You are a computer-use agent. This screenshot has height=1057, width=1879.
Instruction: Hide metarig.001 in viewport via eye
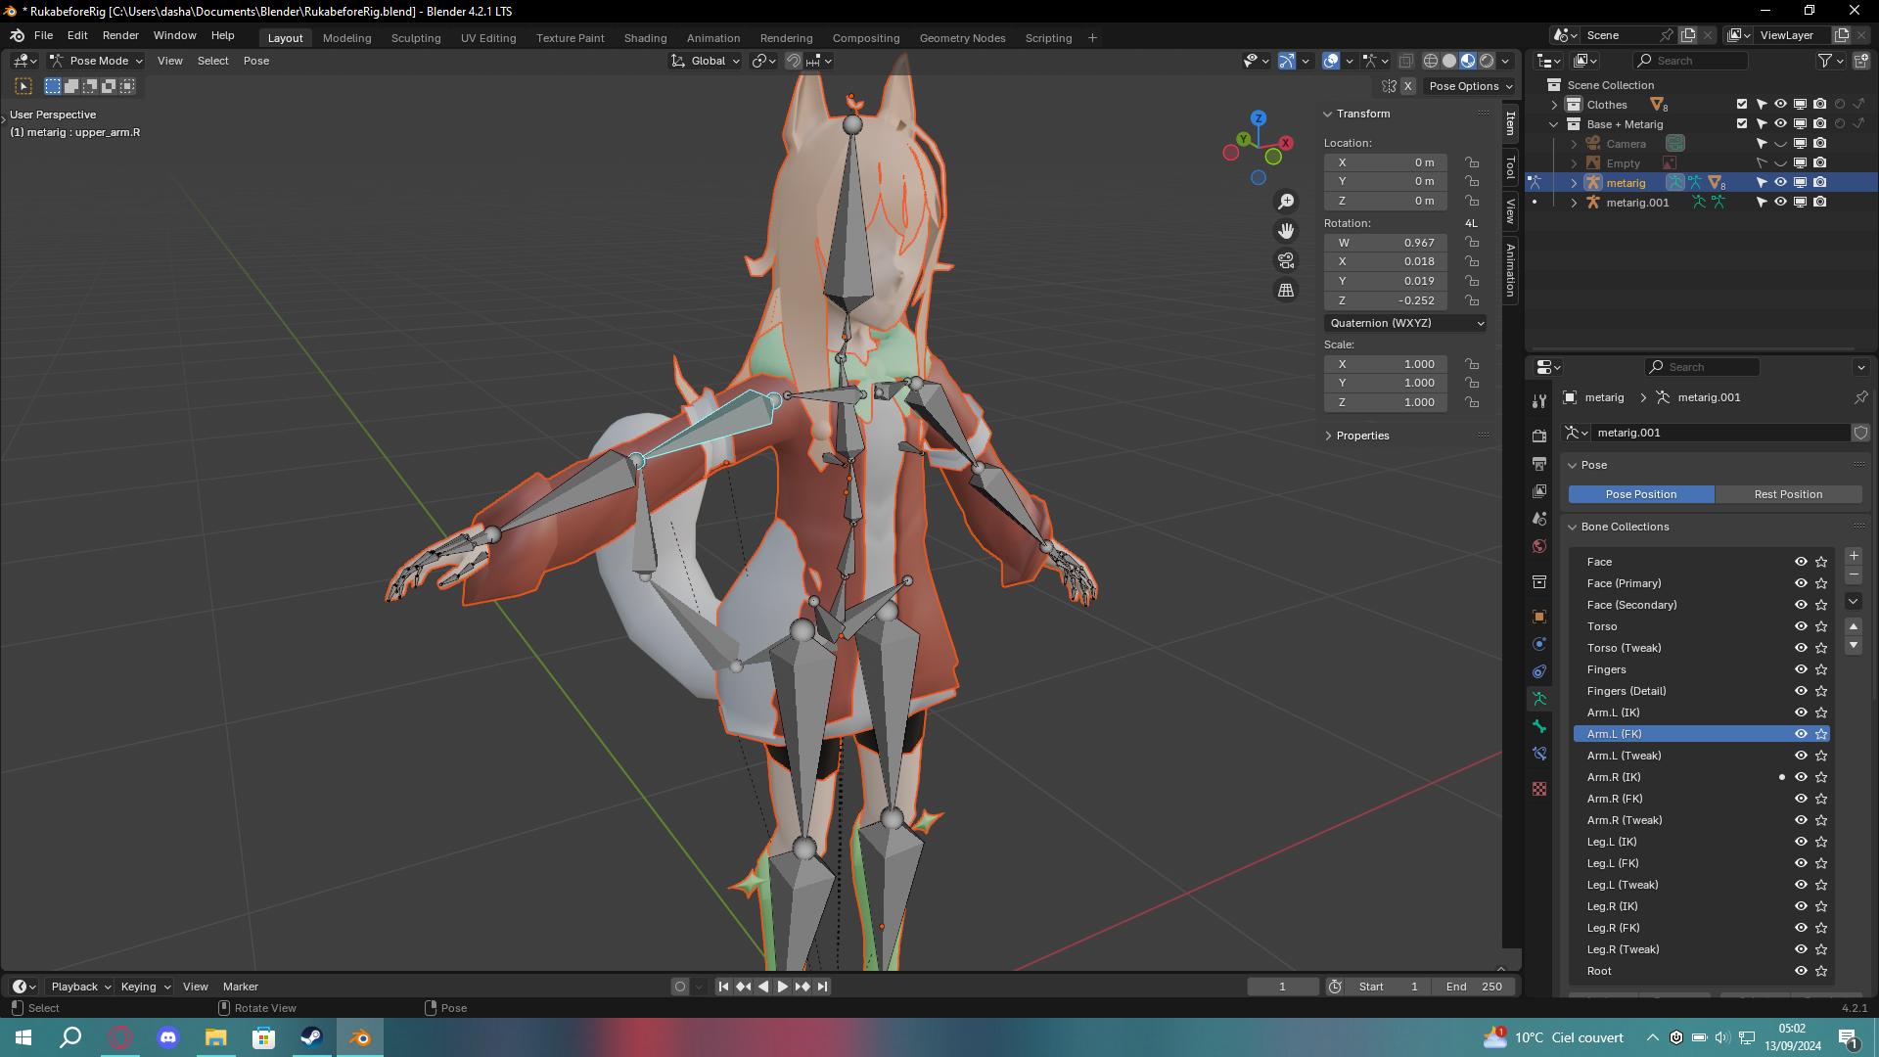click(1781, 203)
